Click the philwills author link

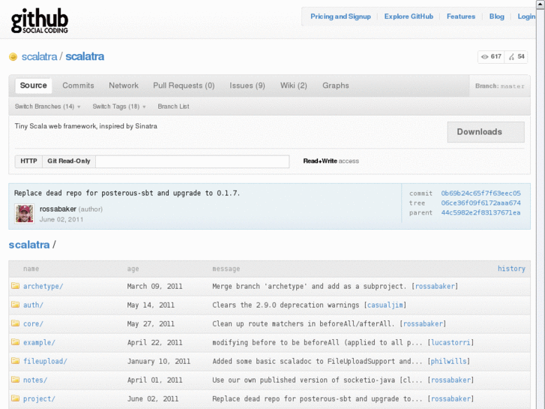[448, 361]
